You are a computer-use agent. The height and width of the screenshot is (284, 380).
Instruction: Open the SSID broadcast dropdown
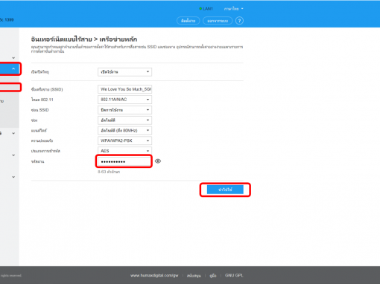(124, 110)
